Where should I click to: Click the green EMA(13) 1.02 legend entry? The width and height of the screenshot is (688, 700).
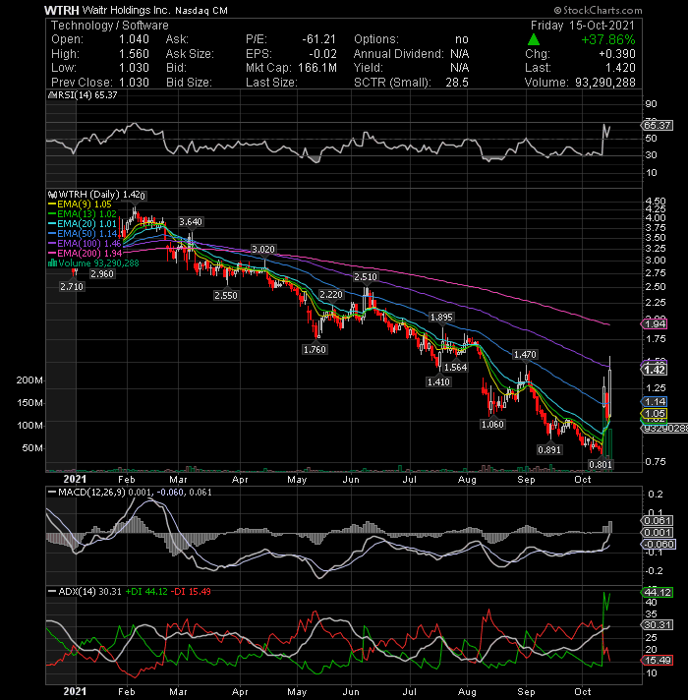click(x=83, y=214)
